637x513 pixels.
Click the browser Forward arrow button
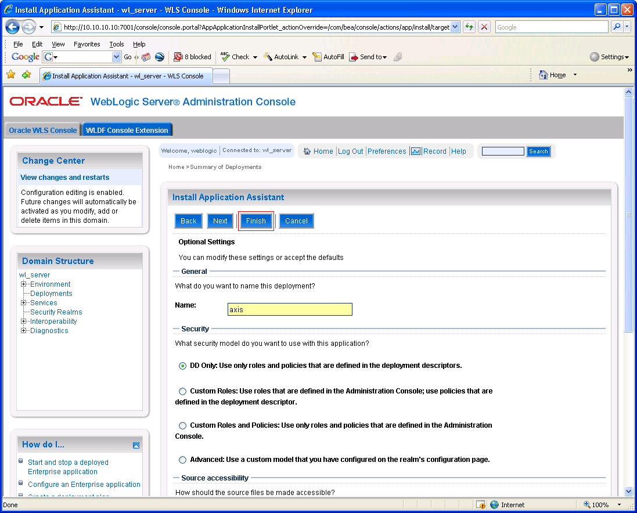(x=28, y=27)
